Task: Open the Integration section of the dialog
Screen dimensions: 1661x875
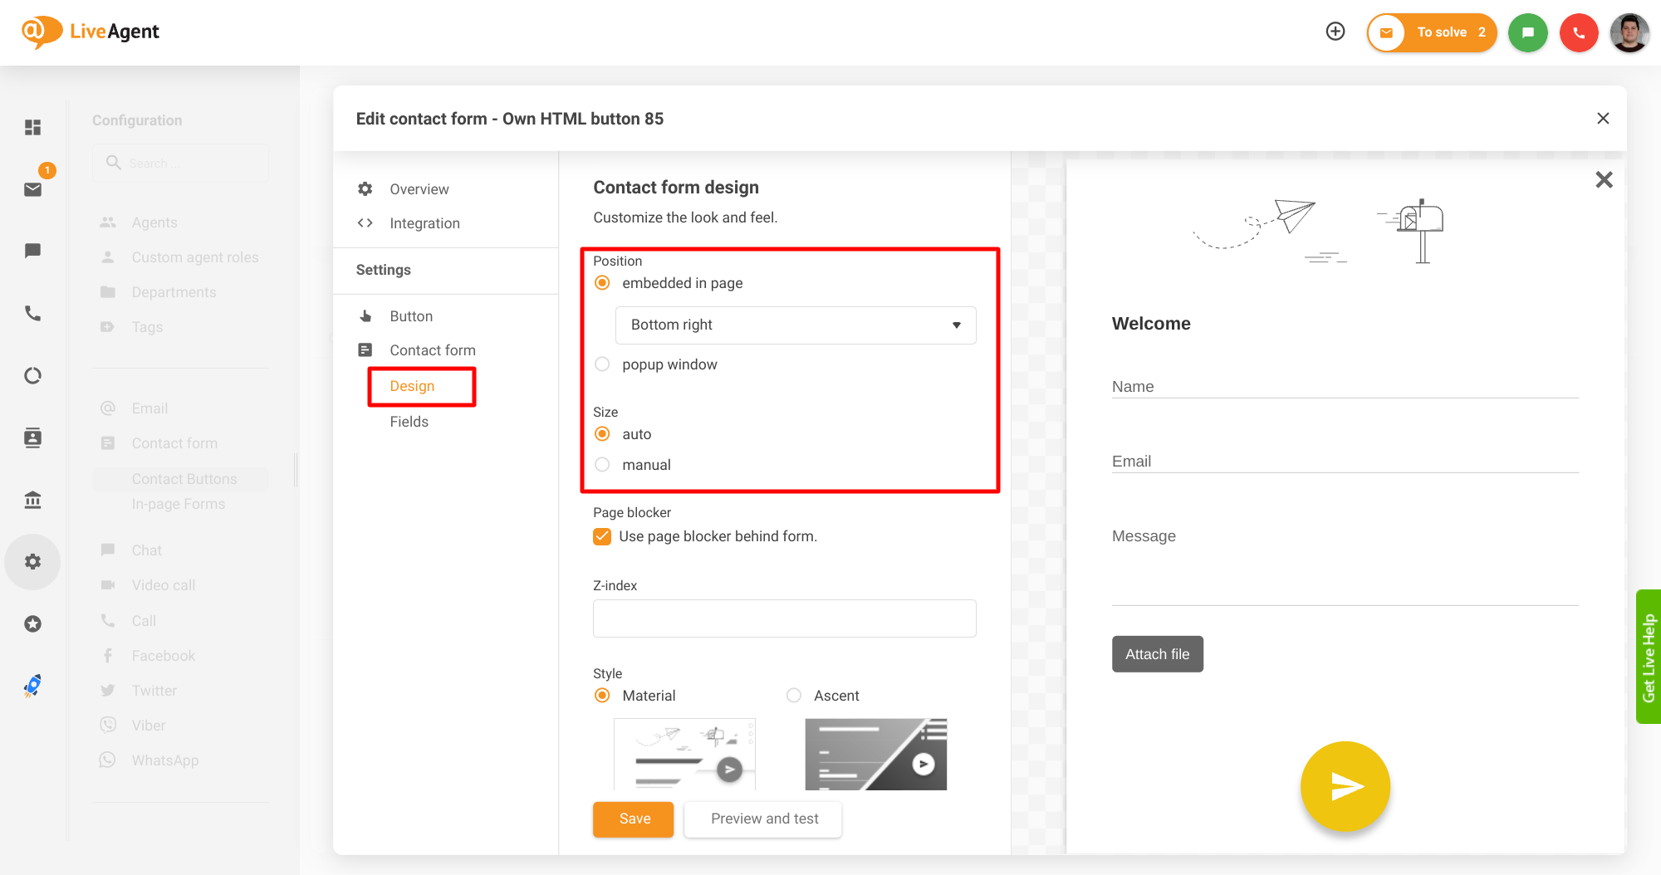Action: pos(424,222)
